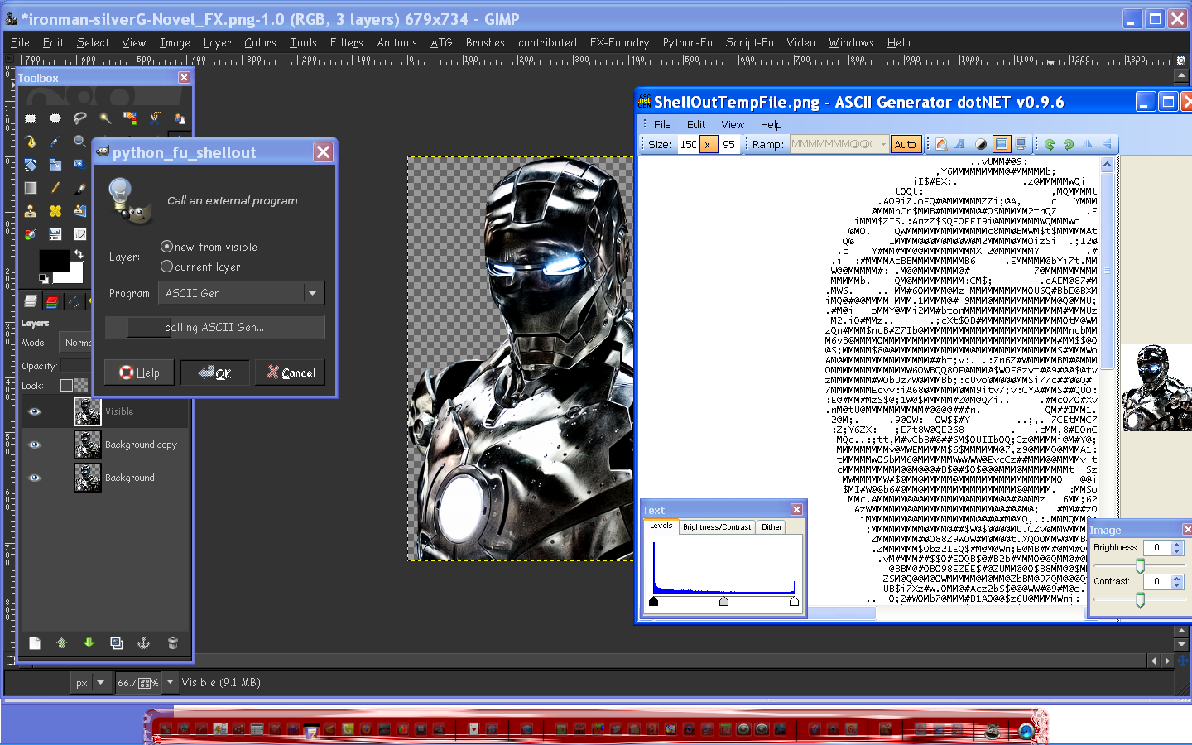Open the zoom percentage dropdown at bottom
Screen dimensions: 1192x745
click(x=170, y=682)
